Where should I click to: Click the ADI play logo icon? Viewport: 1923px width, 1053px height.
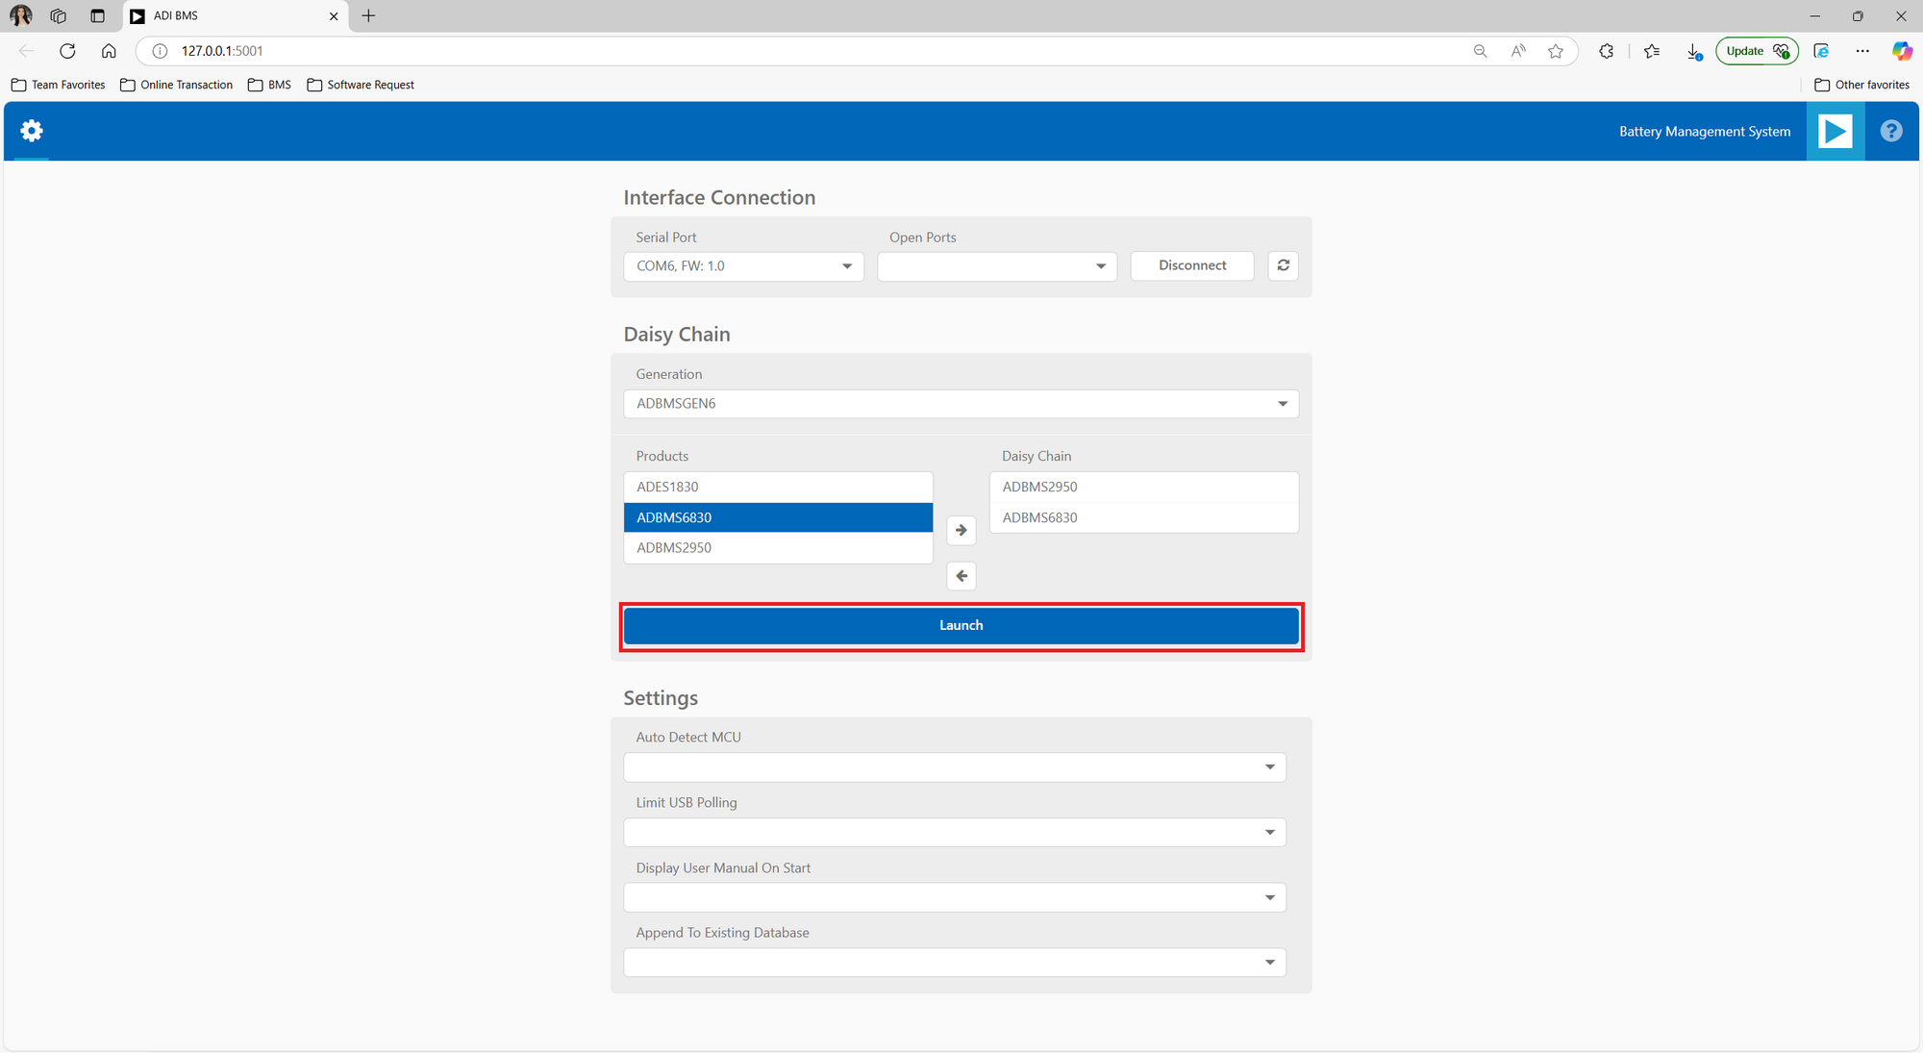point(1836,131)
